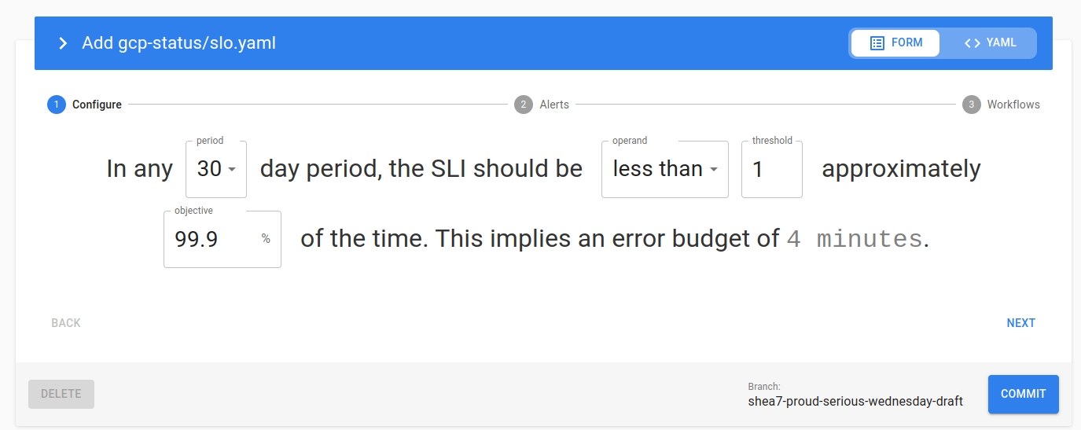
Task: Go to the Alerts step
Action: click(x=553, y=105)
